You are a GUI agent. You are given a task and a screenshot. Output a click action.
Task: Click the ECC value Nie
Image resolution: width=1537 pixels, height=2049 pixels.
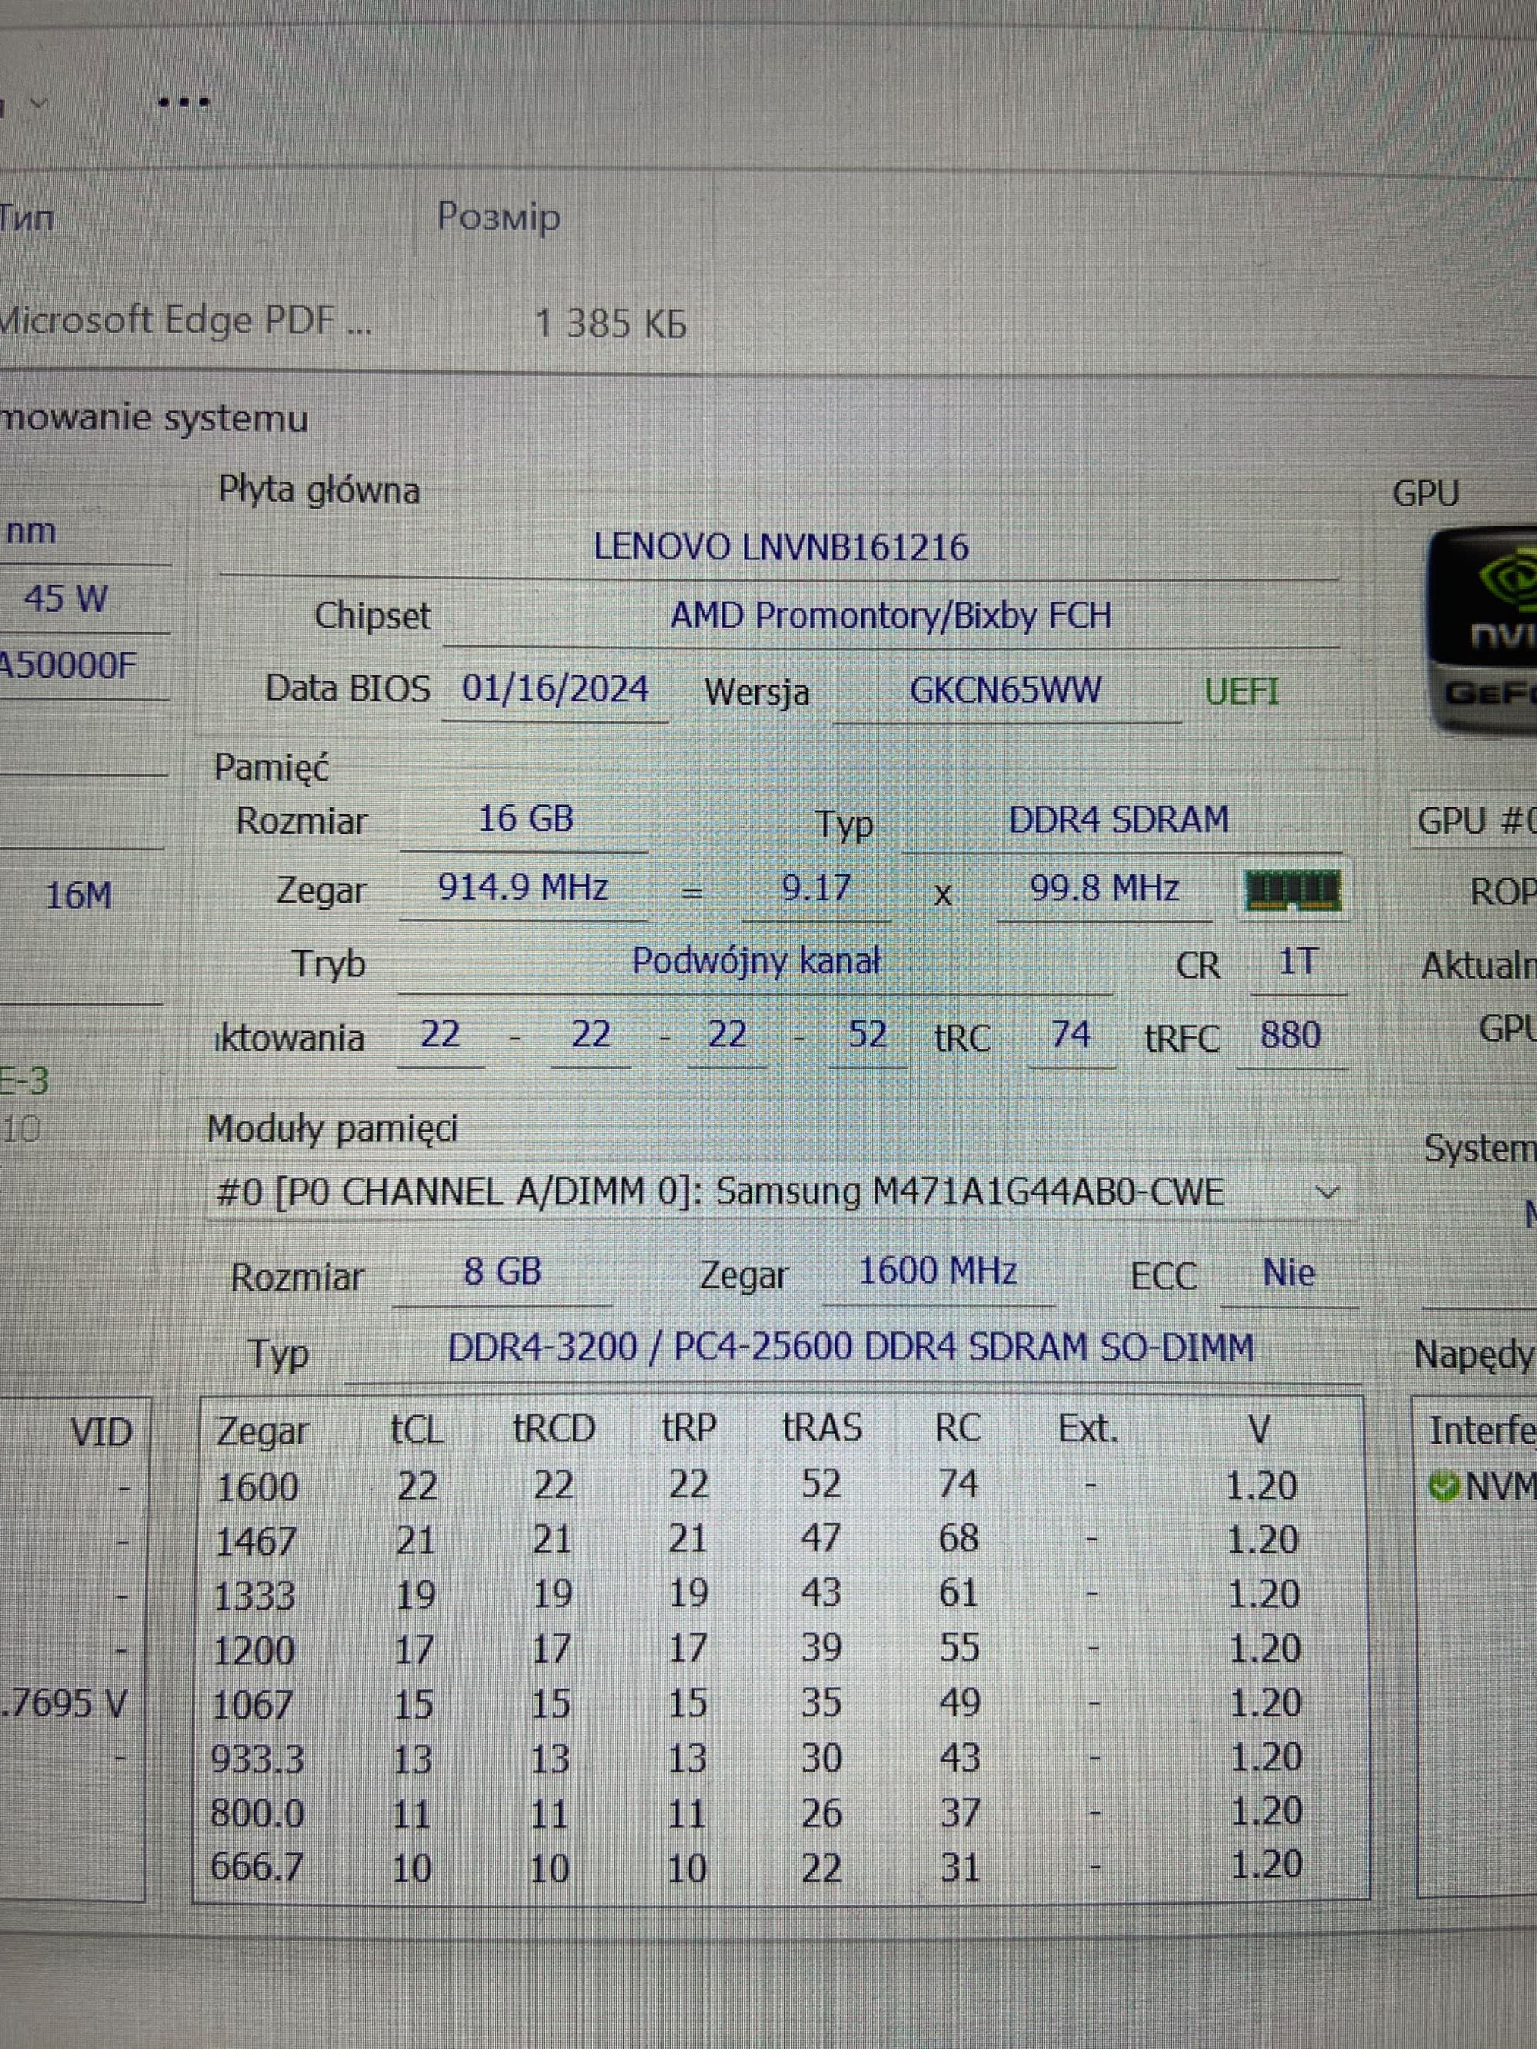pyautogui.click(x=1289, y=1274)
